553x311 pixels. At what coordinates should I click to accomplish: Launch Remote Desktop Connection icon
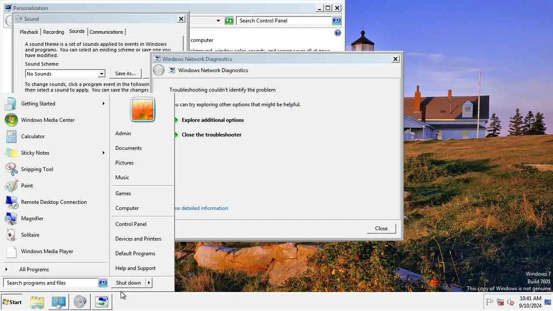coord(11,202)
